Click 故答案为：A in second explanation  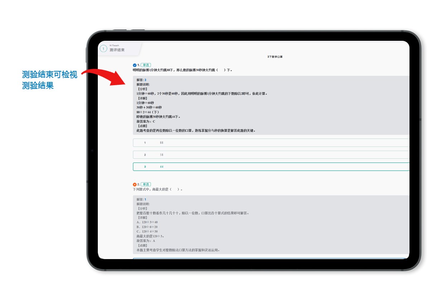point(145,241)
